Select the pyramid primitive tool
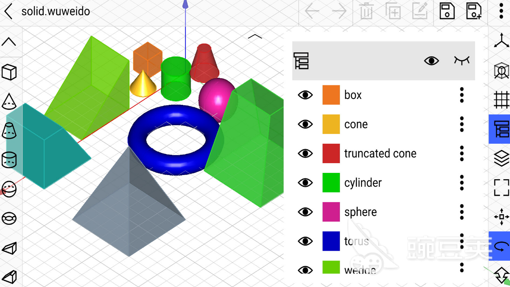Viewport: 510px width, 287px height. click(9, 248)
